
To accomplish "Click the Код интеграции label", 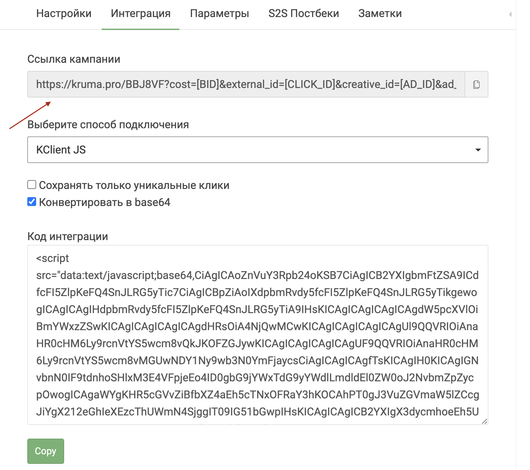I will pyautogui.click(x=68, y=236).
